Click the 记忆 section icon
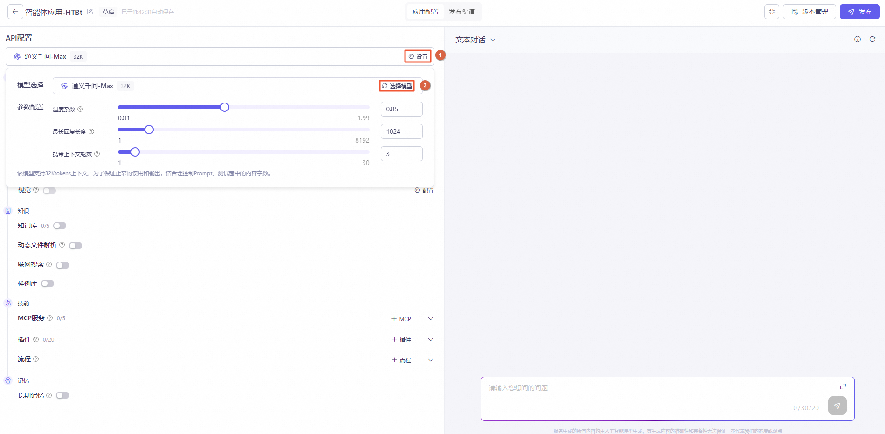885x434 pixels. coord(8,380)
